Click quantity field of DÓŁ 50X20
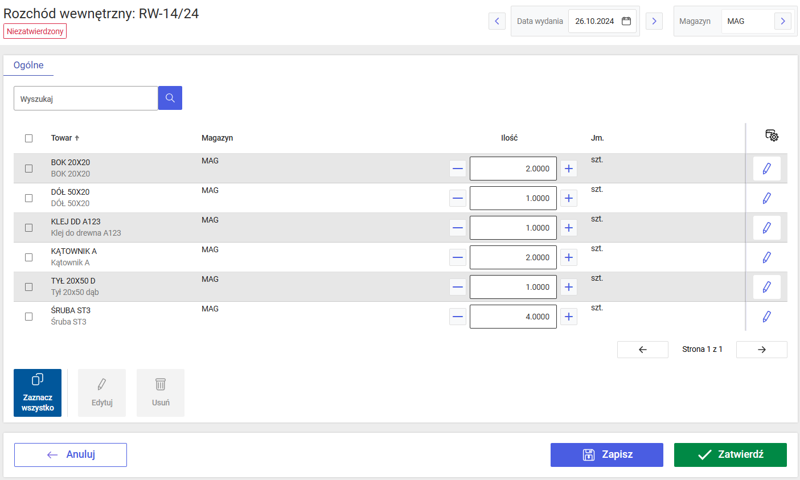Image resolution: width=800 pixels, height=480 pixels. (x=513, y=198)
